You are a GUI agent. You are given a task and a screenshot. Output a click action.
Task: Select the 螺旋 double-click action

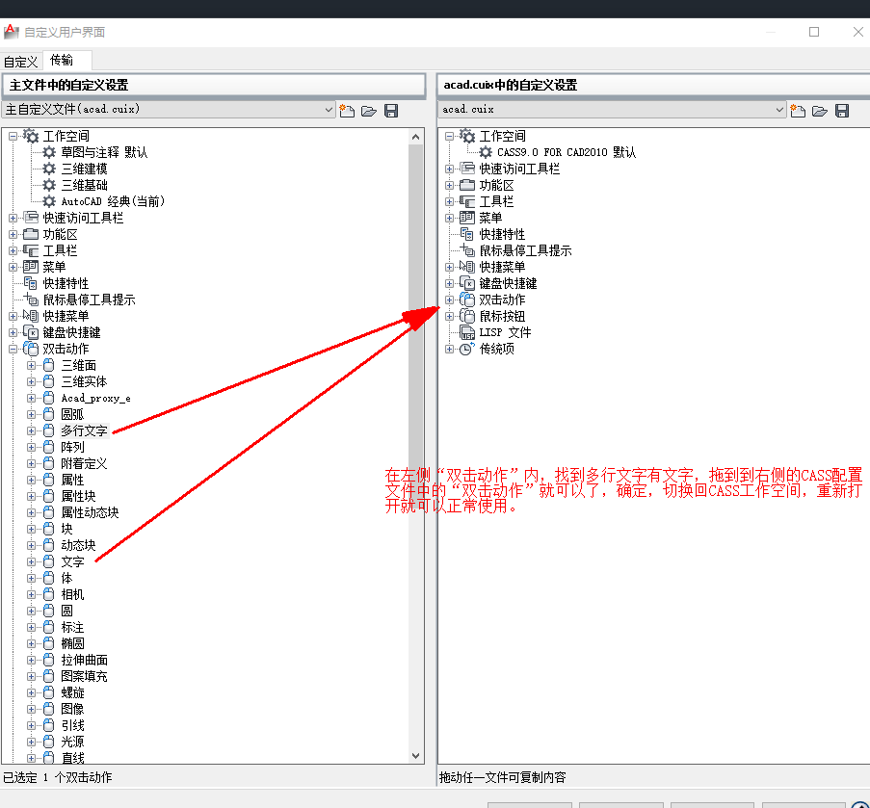pos(72,692)
